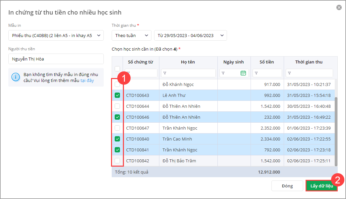Check the row CTD100644 Đỗ Thiên An Nhiên
This screenshot has height=199, width=346.
pyautogui.click(x=117, y=106)
